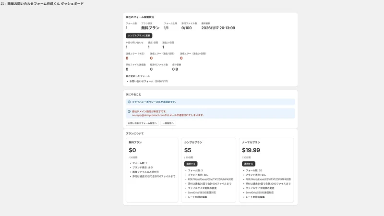This screenshot has height=216, width=384.
Task: Click the 過去7日間 inquiries label
Action: click(x=153, y=43)
